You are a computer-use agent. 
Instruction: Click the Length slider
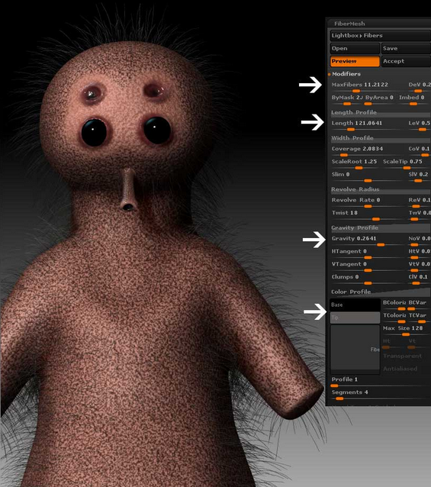(x=367, y=125)
